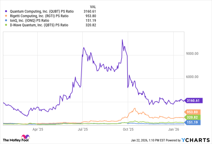Click the green 320.82 end-of-line flag

(192, 117)
